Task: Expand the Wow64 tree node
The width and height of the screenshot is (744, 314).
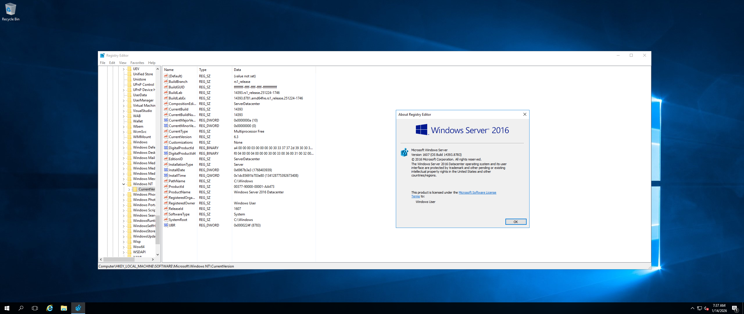Action: pos(124,247)
